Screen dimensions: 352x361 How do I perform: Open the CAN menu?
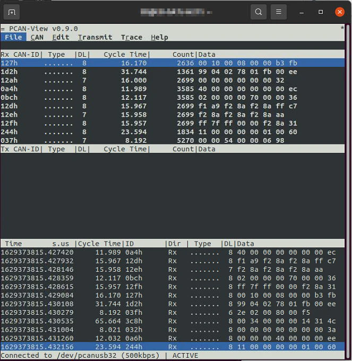[37, 37]
